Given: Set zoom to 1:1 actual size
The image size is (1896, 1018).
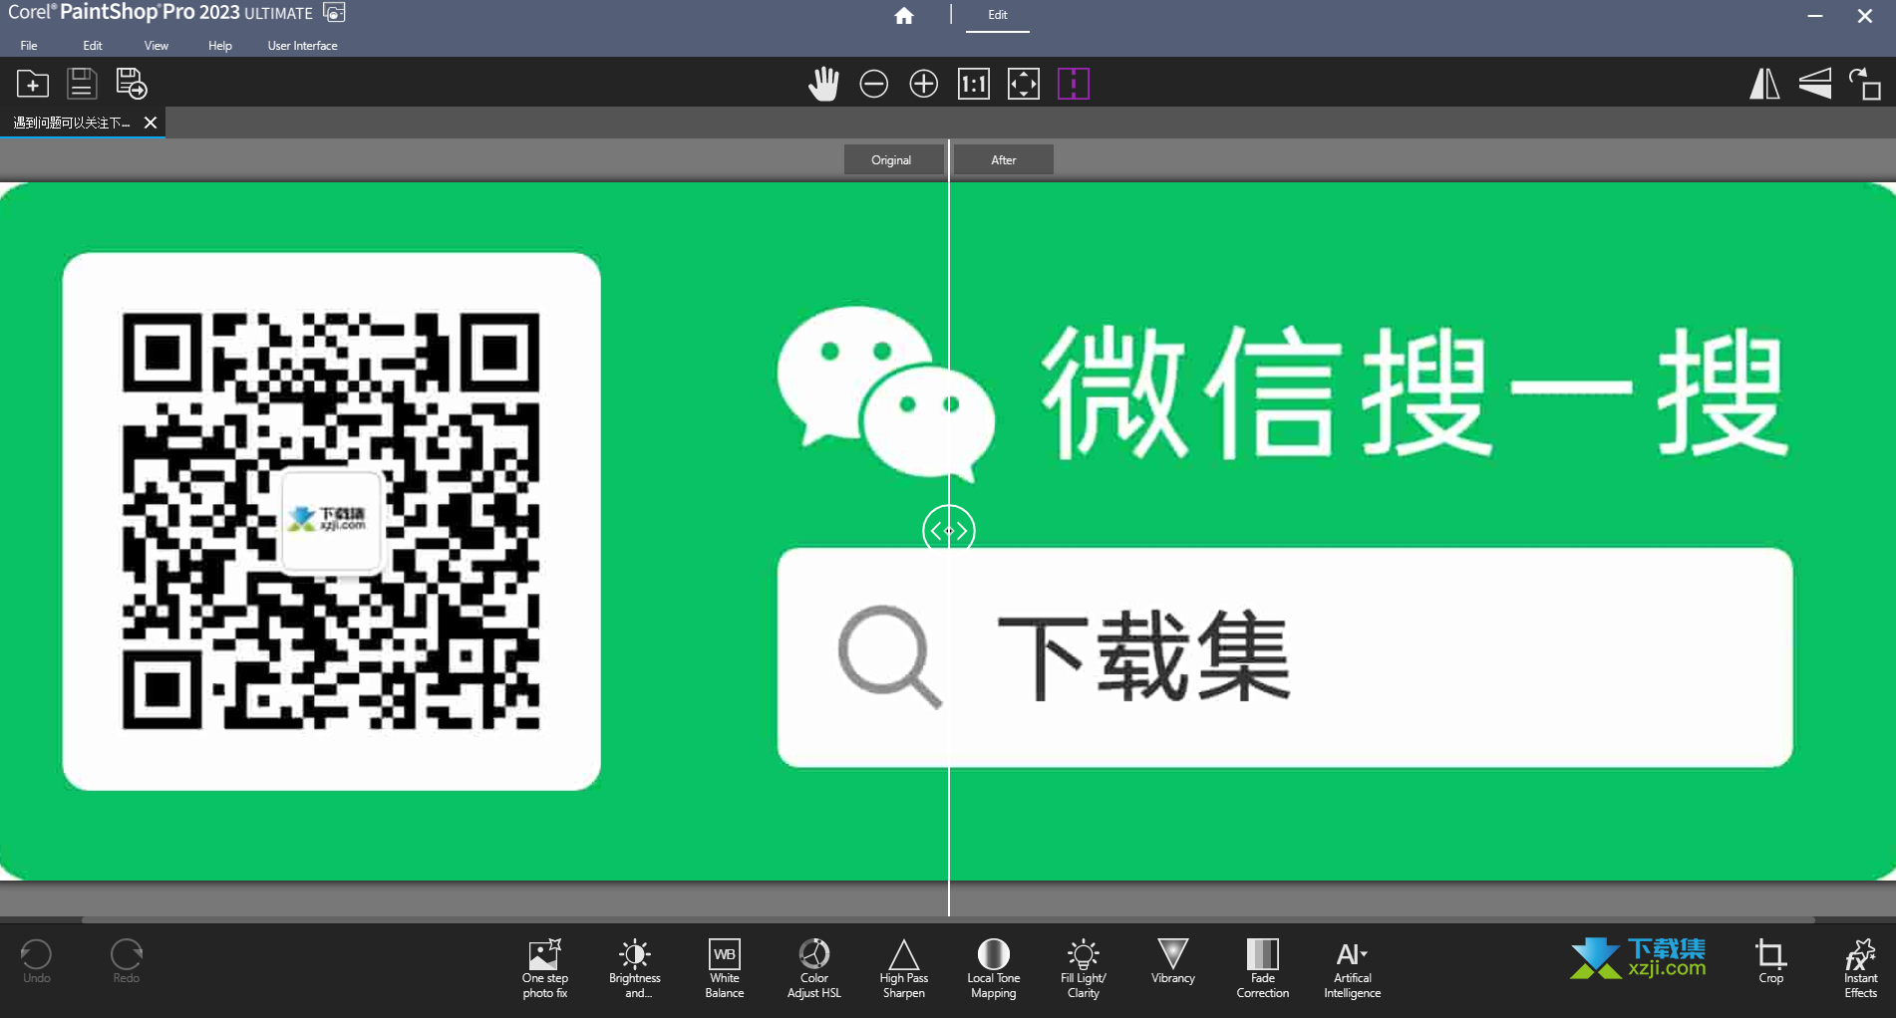Looking at the screenshot, I should coord(974,84).
